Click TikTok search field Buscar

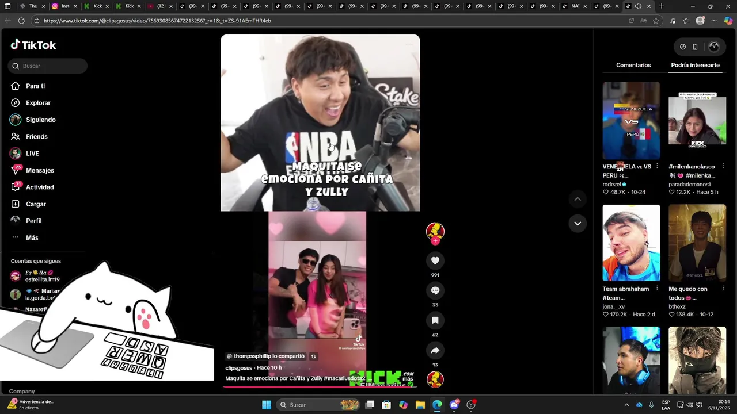click(x=48, y=66)
